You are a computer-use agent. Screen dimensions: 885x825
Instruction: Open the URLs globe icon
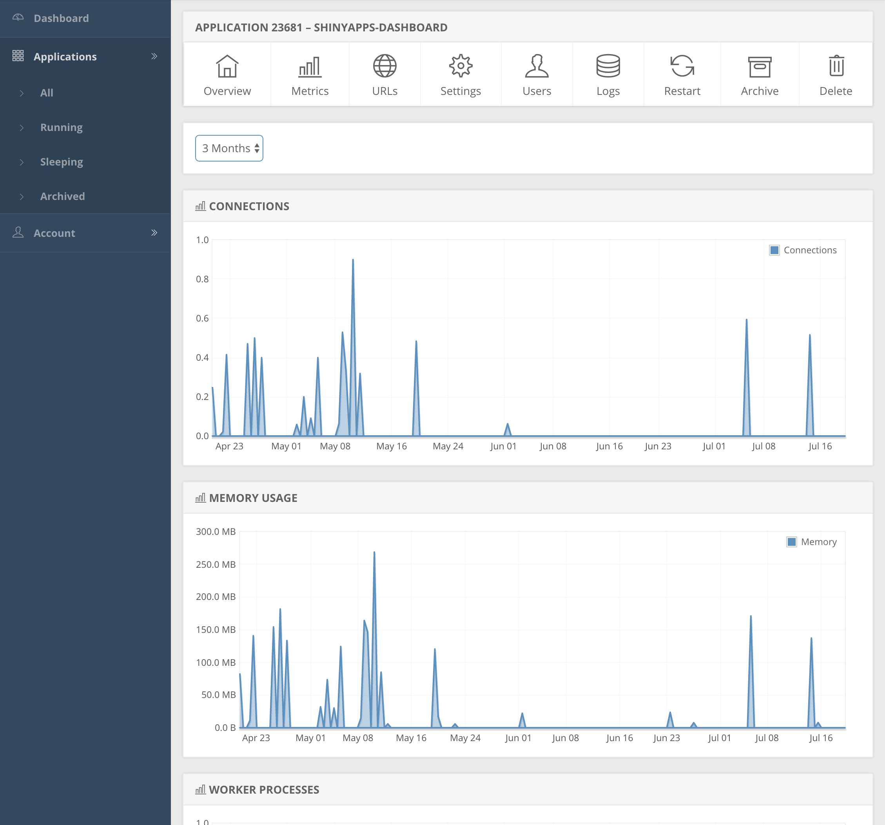384,66
